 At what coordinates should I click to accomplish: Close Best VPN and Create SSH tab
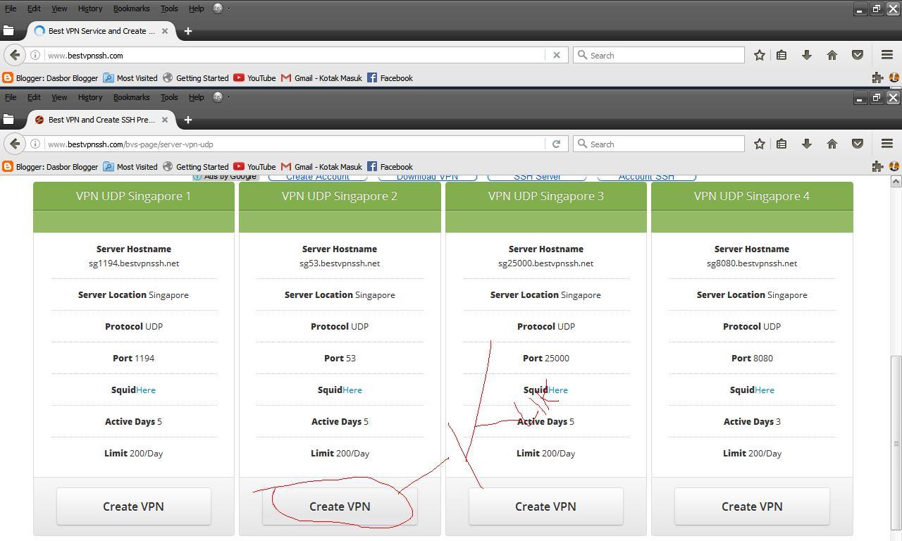tap(165, 120)
